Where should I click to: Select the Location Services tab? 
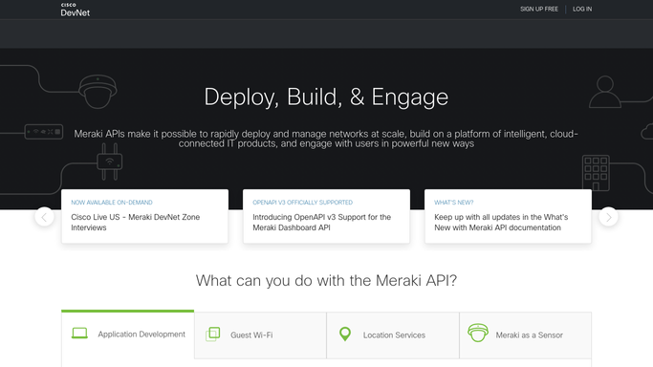pyautogui.click(x=393, y=335)
